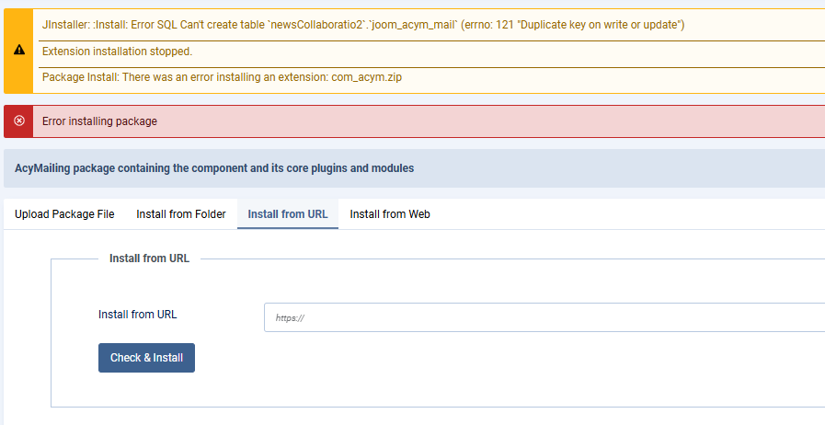Click the red error circle-x icon

(x=19, y=121)
